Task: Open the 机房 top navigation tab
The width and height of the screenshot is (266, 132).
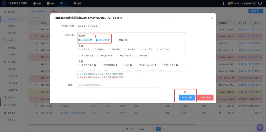Action: [37, 3]
